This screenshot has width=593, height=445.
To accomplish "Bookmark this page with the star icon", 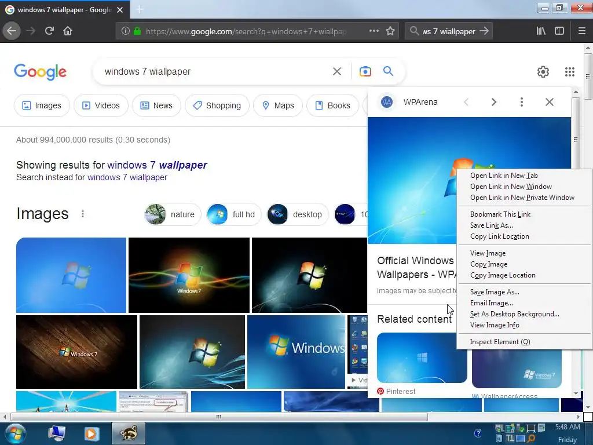I will pos(390,31).
